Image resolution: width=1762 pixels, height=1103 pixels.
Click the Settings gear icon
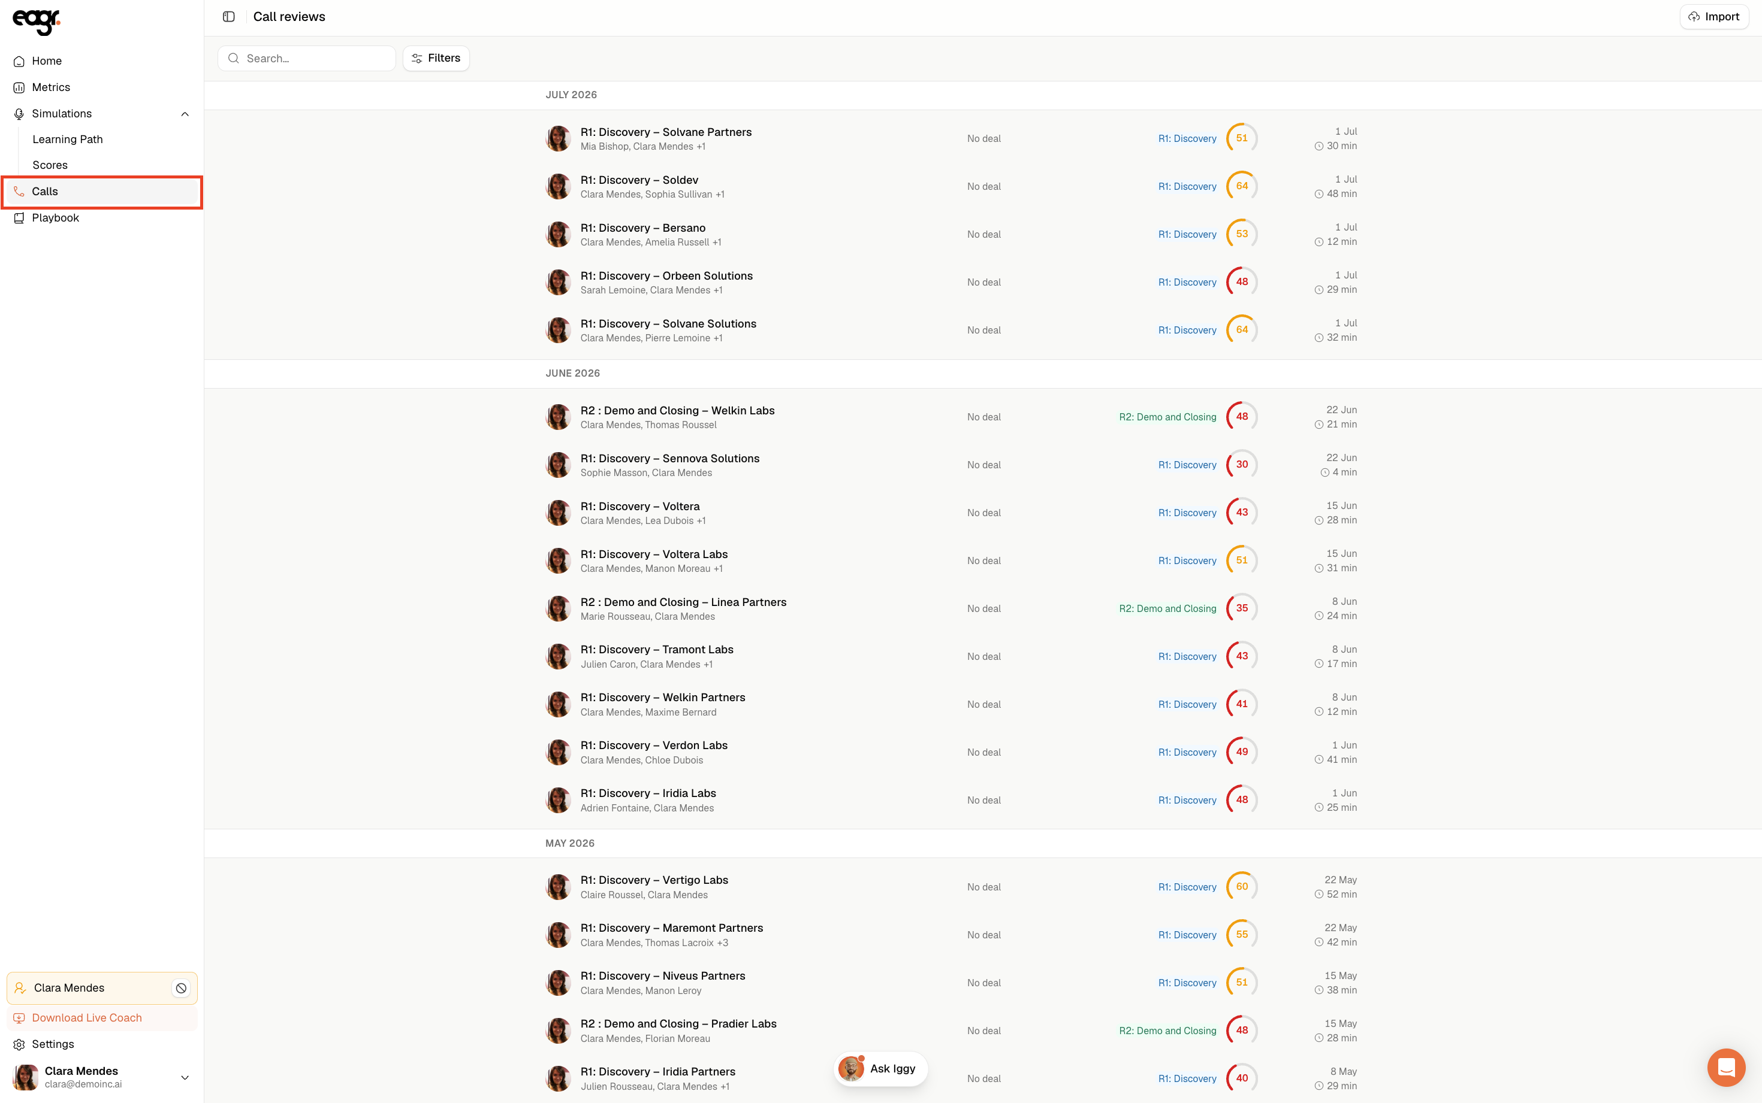[19, 1044]
